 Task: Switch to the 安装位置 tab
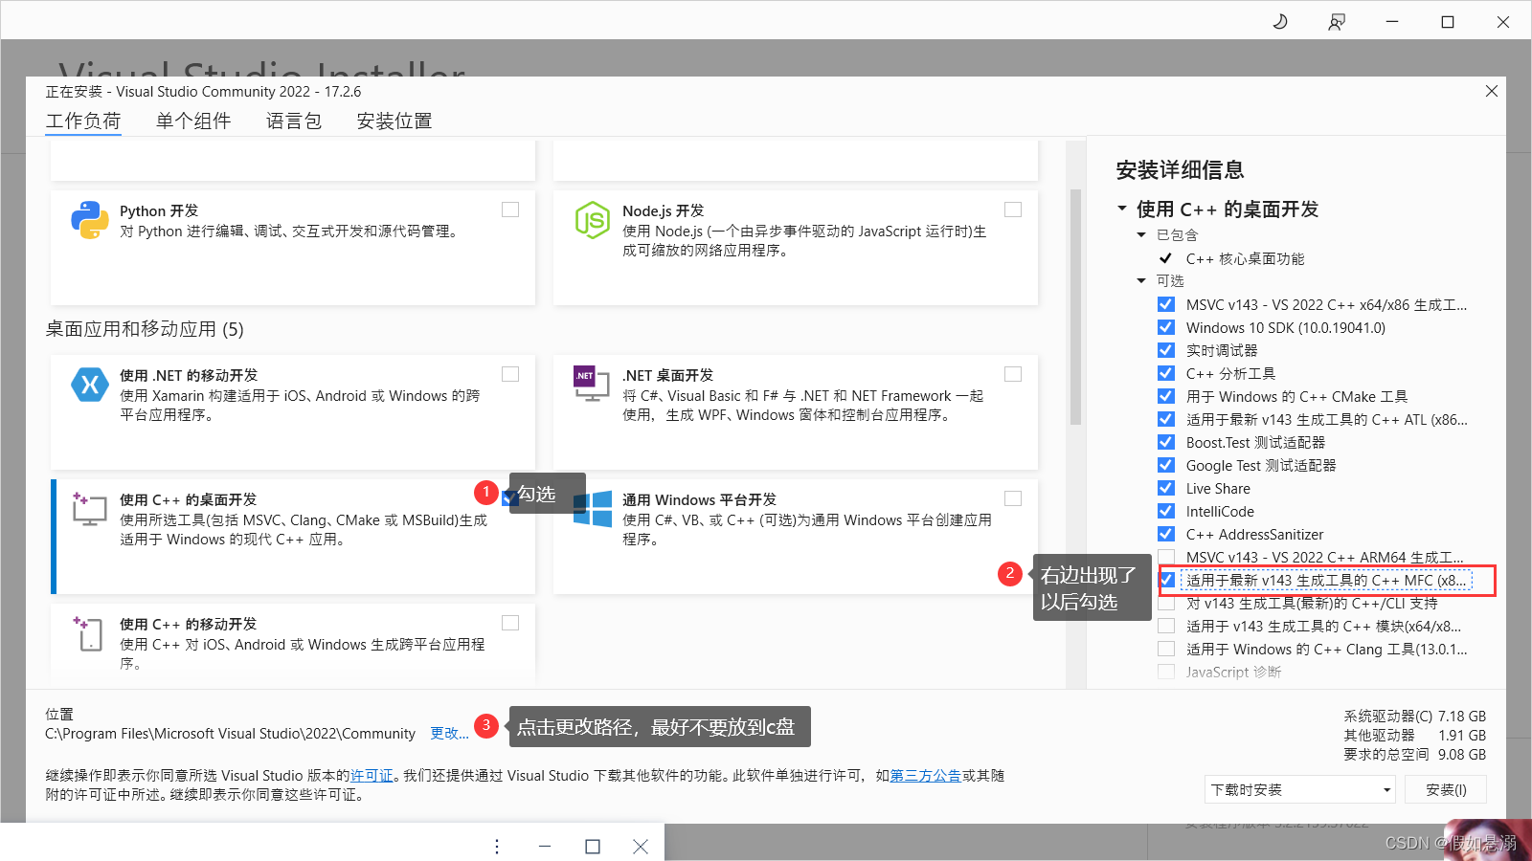click(394, 121)
